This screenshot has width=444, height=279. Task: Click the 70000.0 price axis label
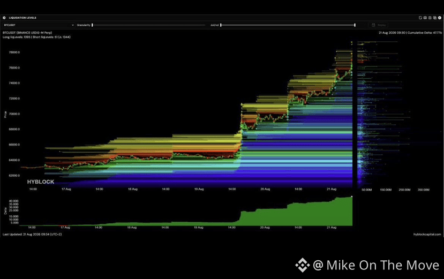[x=14, y=114]
